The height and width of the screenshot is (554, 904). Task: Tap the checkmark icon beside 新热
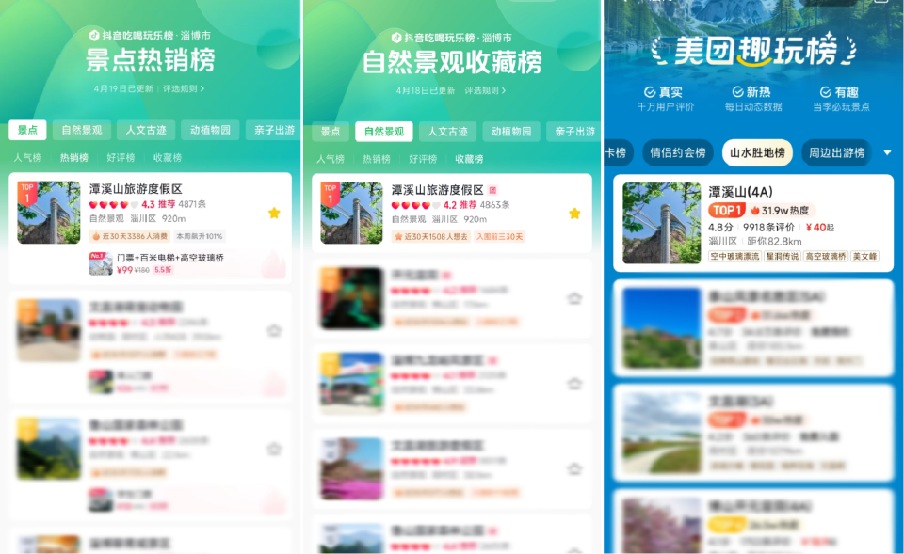[737, 91]
